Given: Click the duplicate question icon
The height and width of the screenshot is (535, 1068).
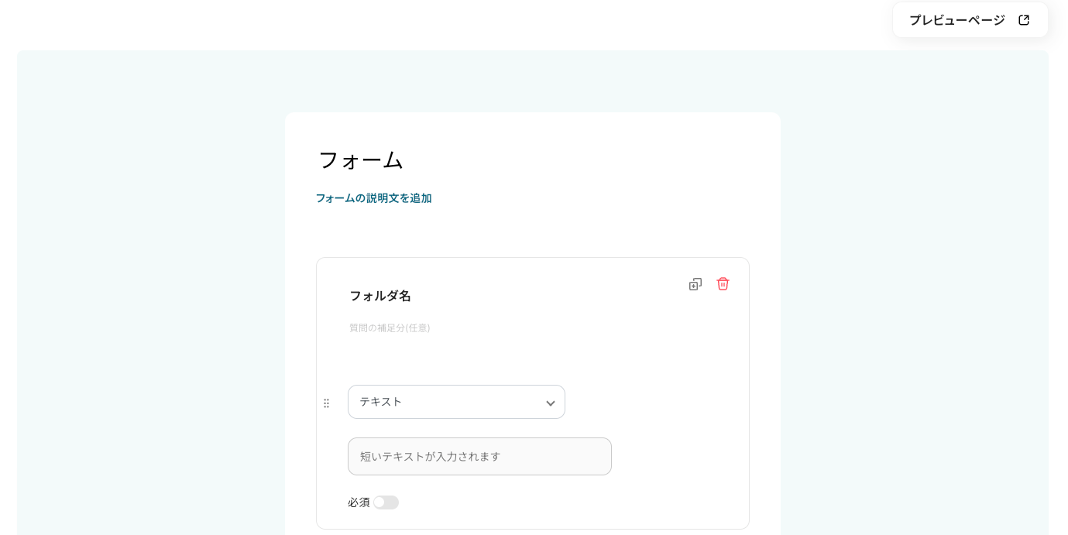Looking at the screenshot, I should coord(695,284).
